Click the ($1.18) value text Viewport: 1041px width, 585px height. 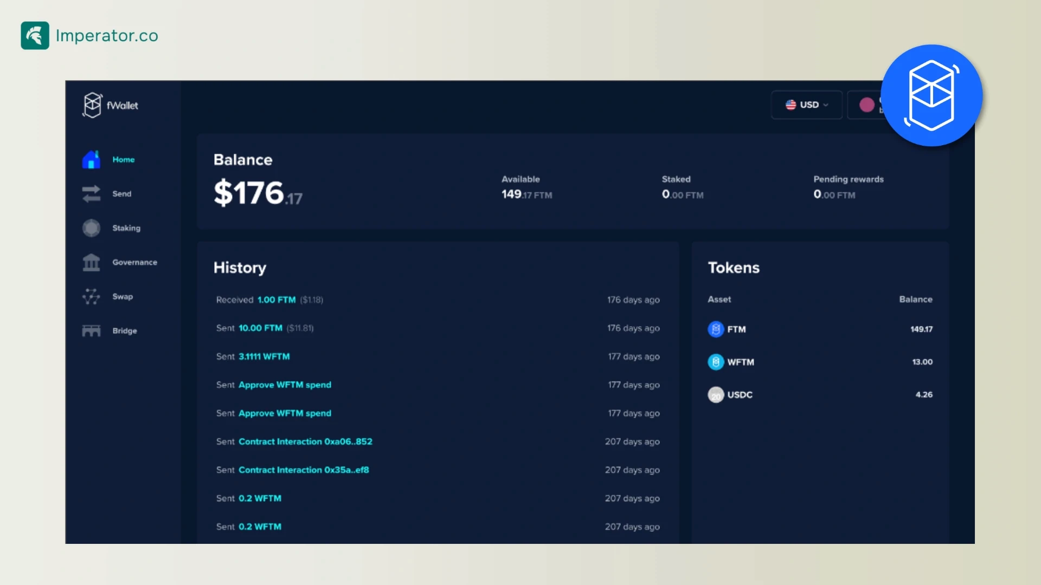click(x=312, y=300)
